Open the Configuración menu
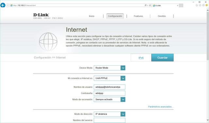209x123 pixels. tap(115, 16)
